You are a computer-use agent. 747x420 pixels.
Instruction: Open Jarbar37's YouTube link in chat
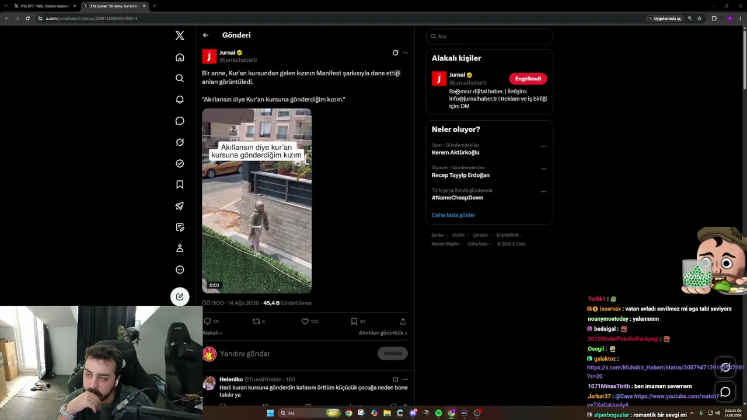(654, 400)
